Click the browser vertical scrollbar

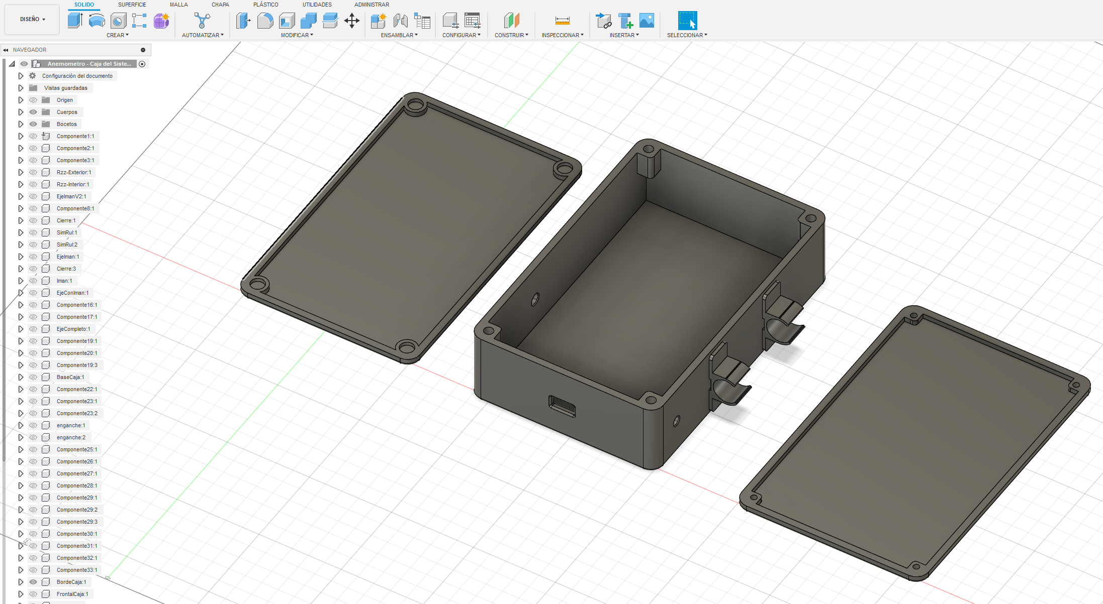[4, 261]
